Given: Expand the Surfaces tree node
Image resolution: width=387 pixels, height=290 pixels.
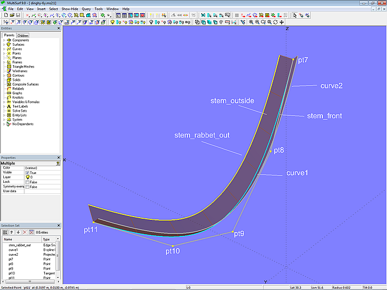Looking at the screenshot, I should (4, 45).
